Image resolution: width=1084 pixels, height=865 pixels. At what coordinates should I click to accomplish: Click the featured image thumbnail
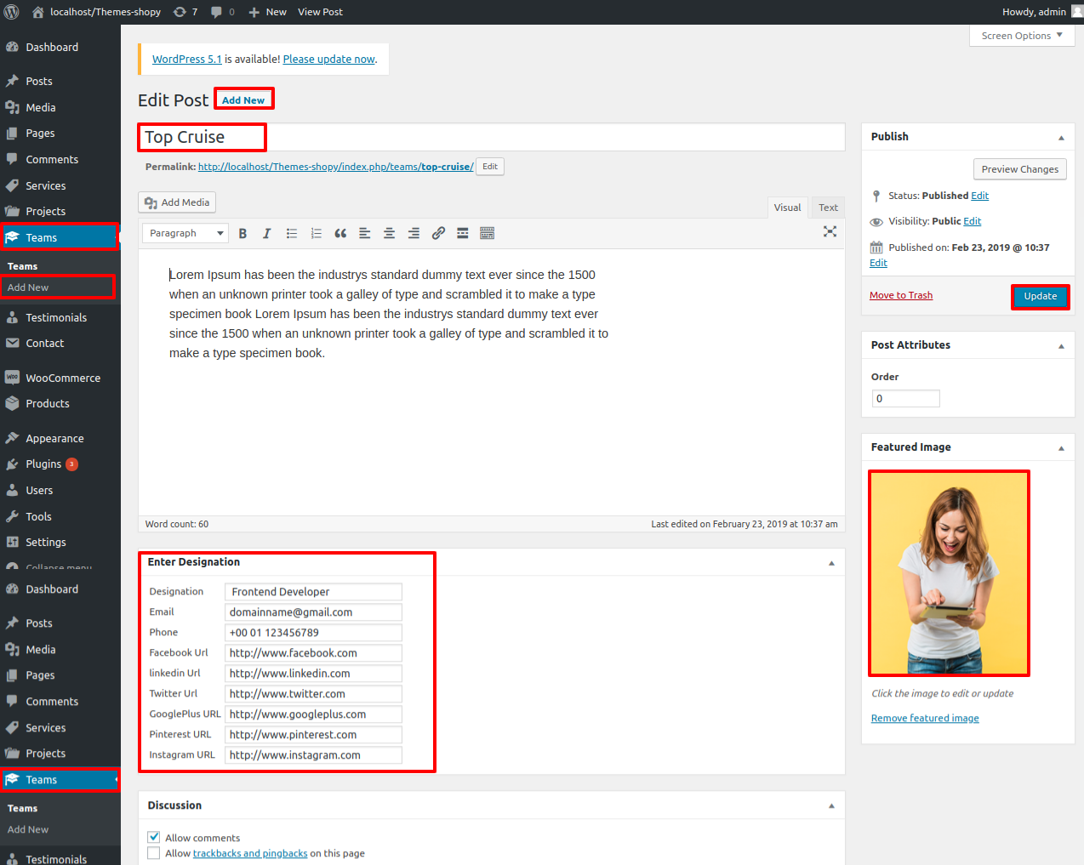949,572
